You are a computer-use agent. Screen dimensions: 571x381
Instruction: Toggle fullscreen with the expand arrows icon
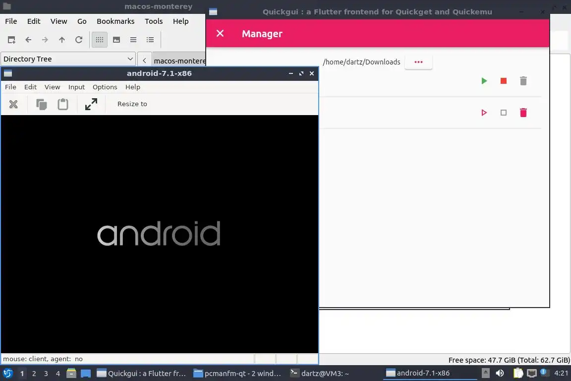tap(91, 104)
